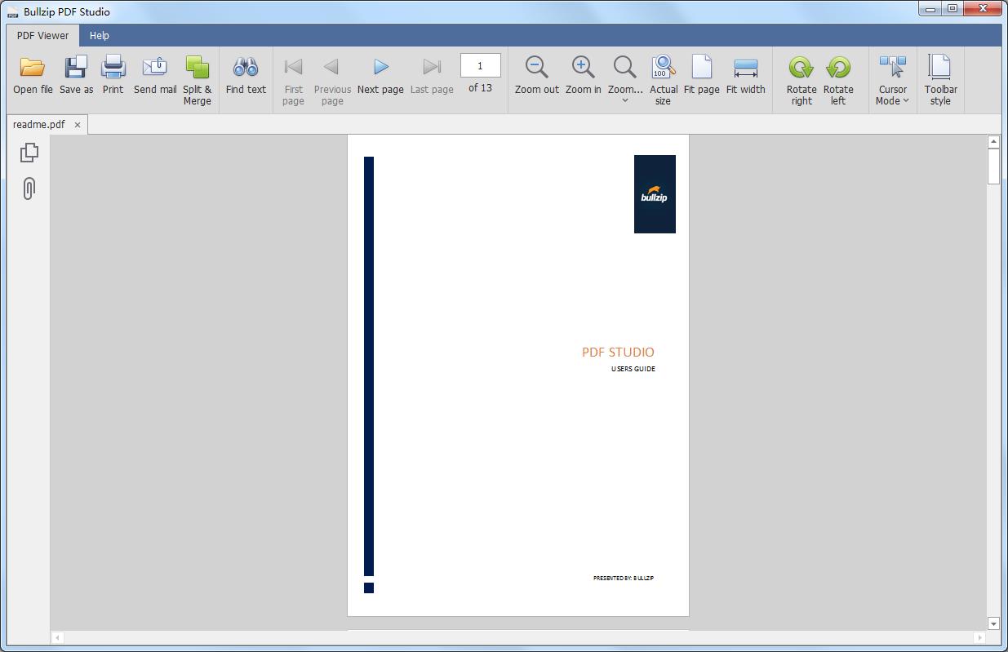The height and width of the screenshot is (652, 1008).
Task: Click the Save as floppy icon
Action: point(76,69)
